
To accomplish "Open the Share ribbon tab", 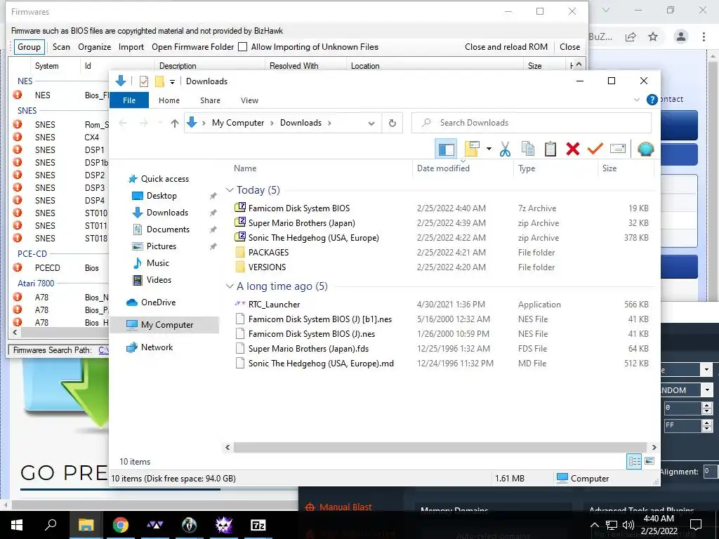I will pyautogui.click(x=210, y=100).
